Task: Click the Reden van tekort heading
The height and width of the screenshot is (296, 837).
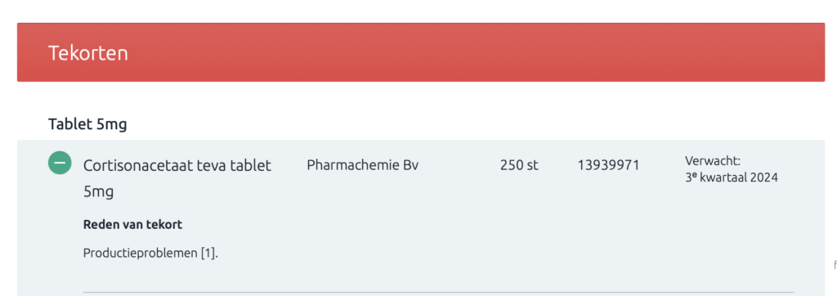Action: (x=132, y=224)
